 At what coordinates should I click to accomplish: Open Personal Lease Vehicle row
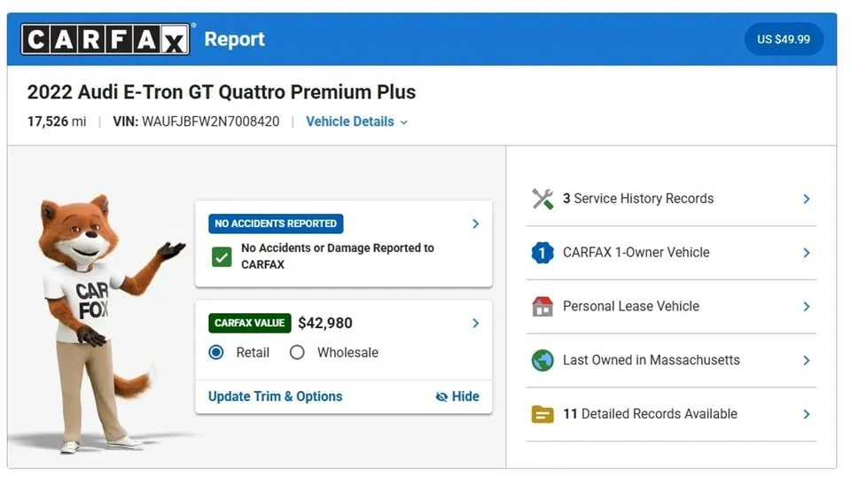point(671,306)
